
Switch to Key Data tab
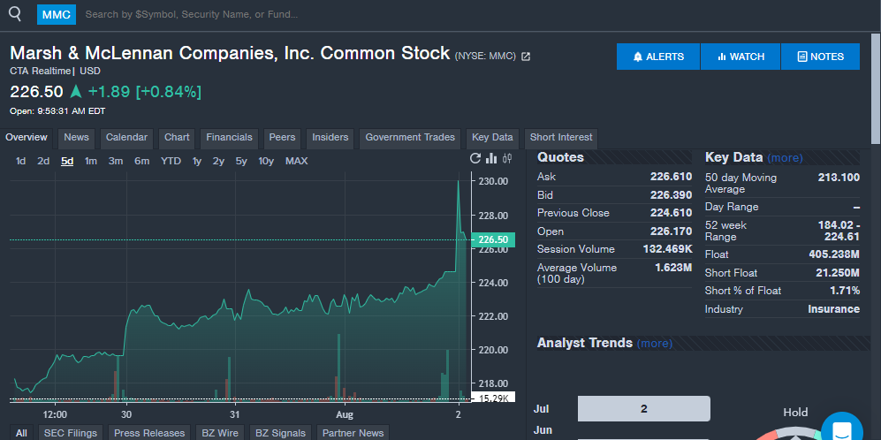tap(492, 138)
